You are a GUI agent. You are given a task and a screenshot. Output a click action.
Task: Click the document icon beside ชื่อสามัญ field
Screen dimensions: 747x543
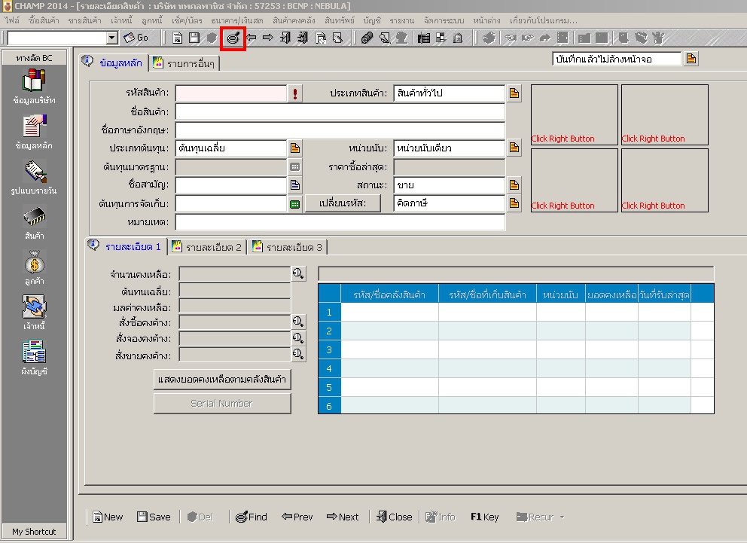[x=295, y=185]
